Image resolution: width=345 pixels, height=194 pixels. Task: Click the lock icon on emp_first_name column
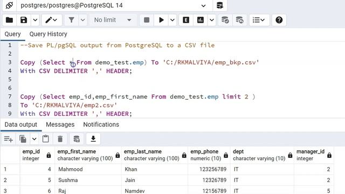click(x=118, y=155)
